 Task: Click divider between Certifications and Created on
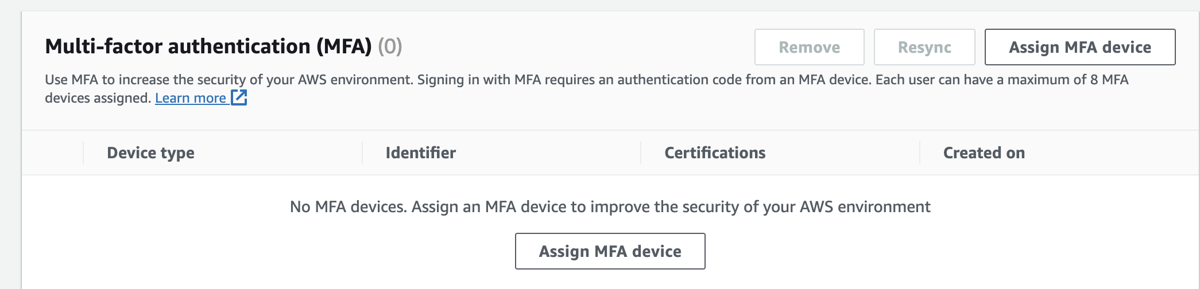pyautogui.click(x=920, y=153)
